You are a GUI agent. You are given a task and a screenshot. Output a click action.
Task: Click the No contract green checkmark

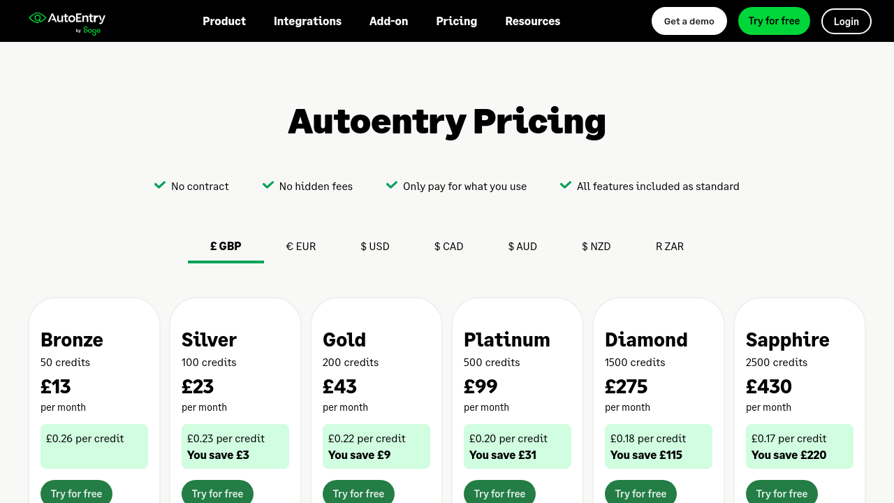160,185
